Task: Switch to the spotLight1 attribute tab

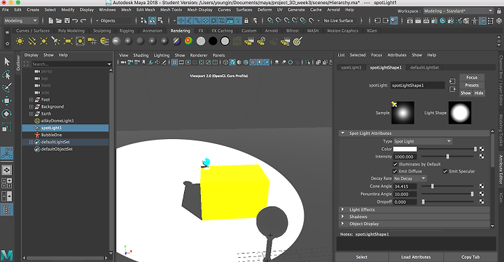Action: pyautogui.click(x=351, y=67)
